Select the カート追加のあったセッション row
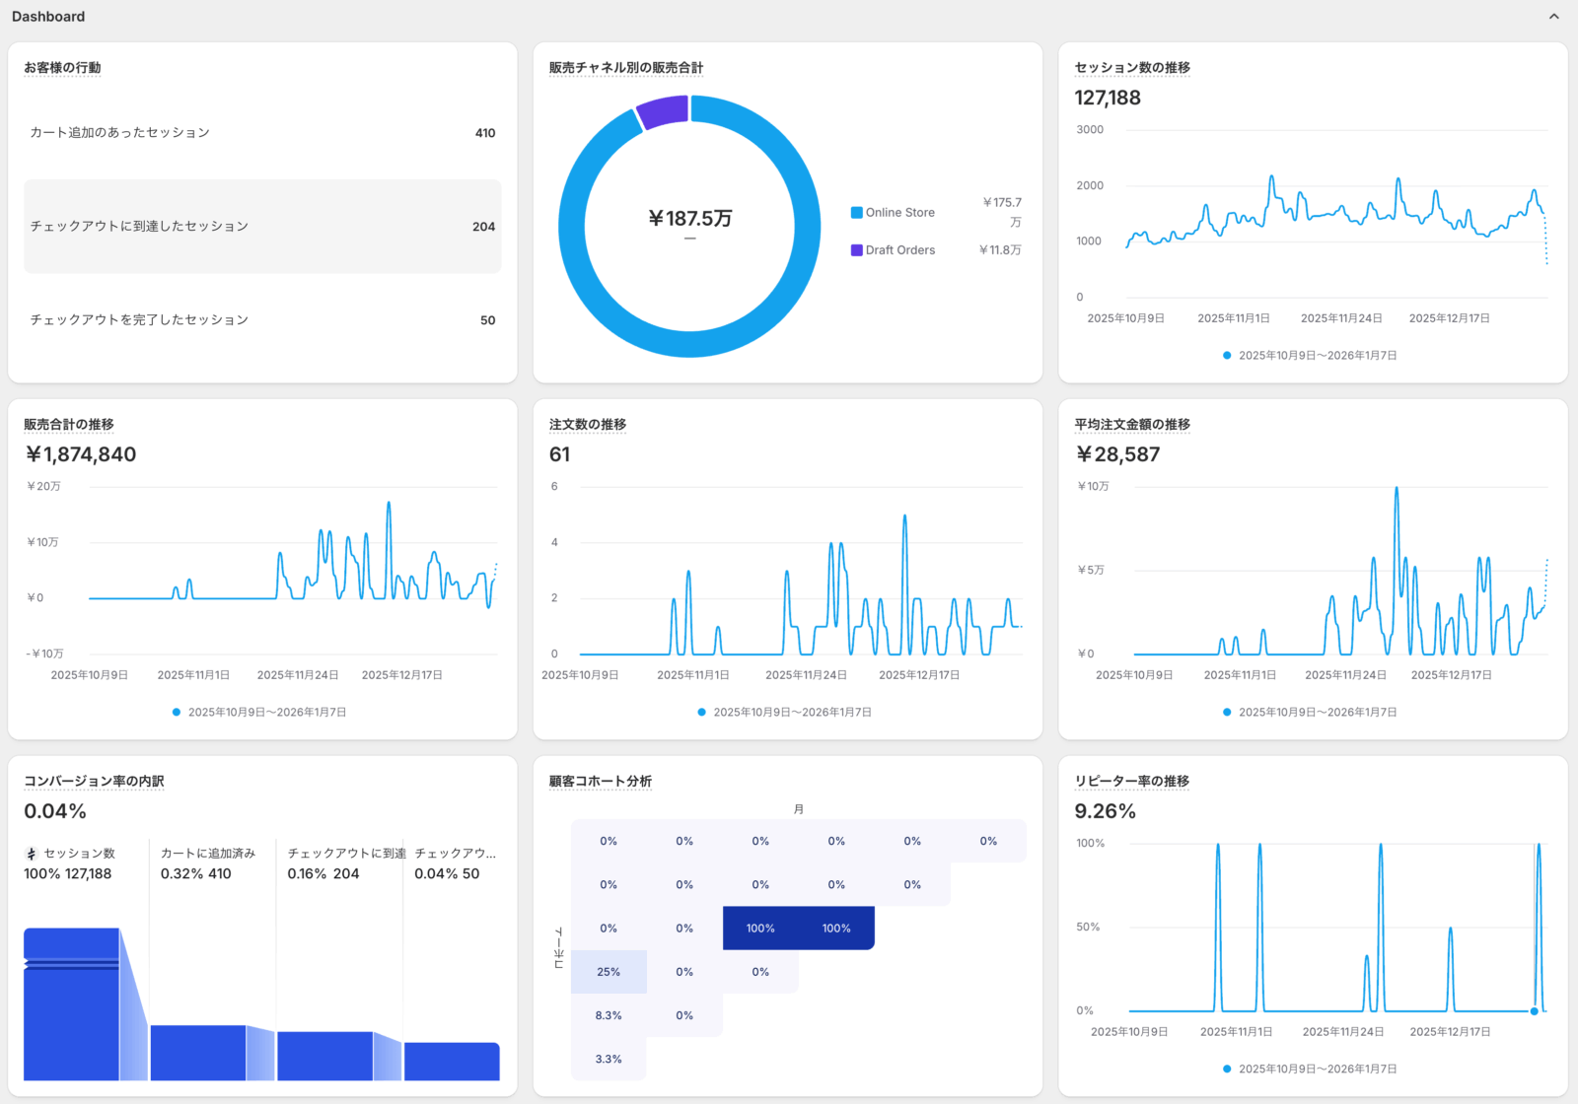The width and height of the screenshot is (1578, 1104). pyautogui.click(x=262, y=133)
